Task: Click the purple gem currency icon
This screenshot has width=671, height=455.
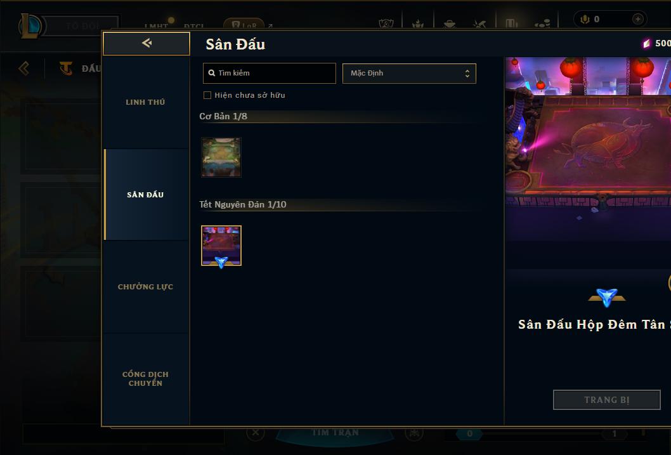Action: point(647,43)
